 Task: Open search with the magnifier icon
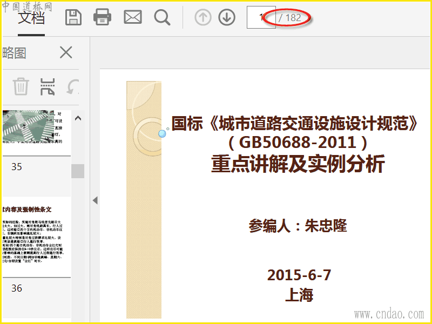[162, 18]
